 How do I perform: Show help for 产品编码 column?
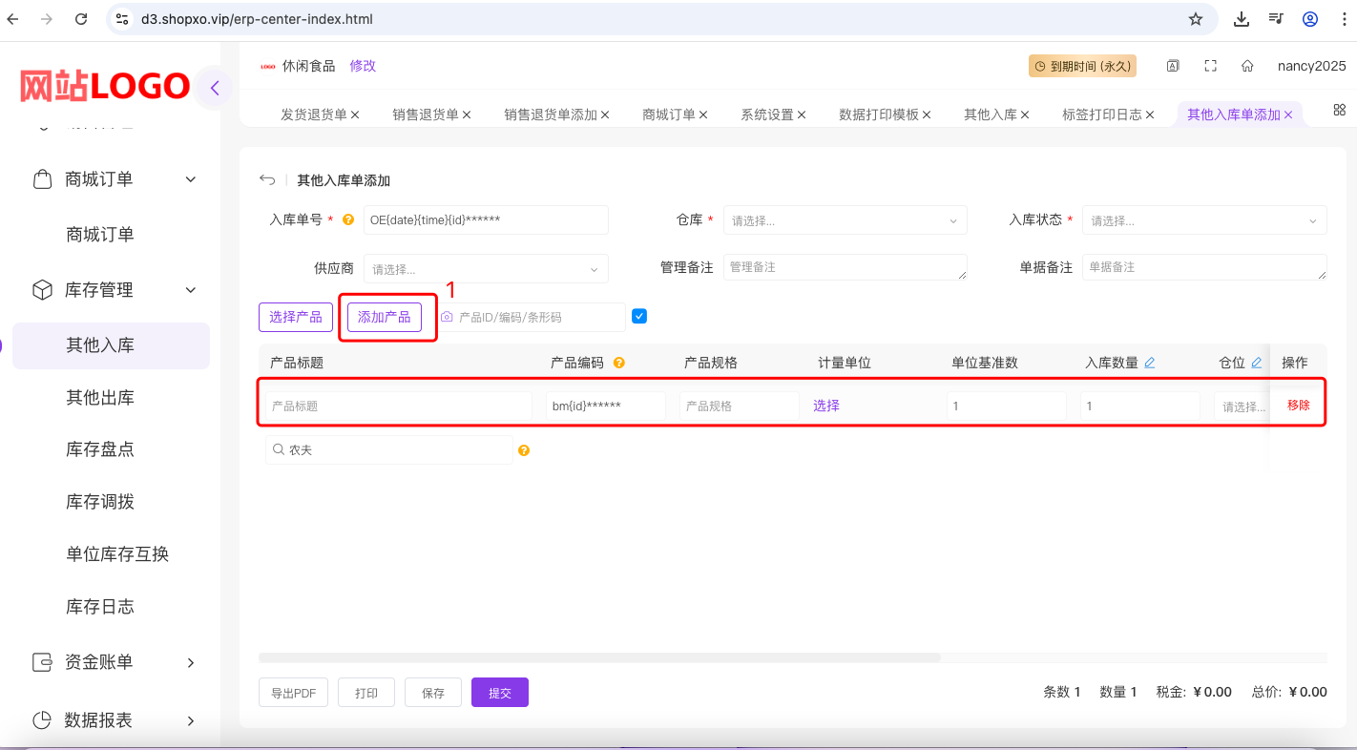[x=618, y=363]
